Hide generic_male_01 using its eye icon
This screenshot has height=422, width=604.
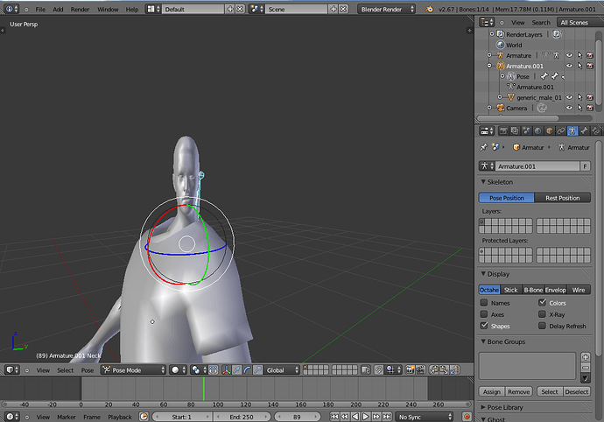click(x=569, y=97)
